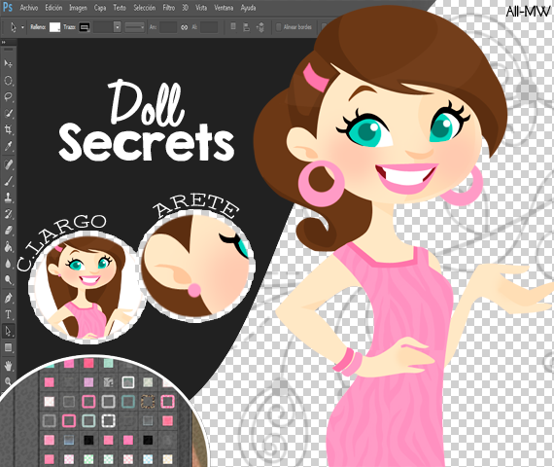This screenshot has height=467, width=554.
Task: Open the Capa menu
Action: click(x=100, y=8)
